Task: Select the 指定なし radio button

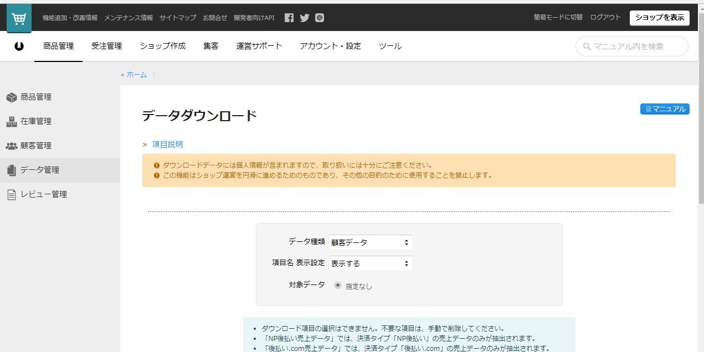Action: (338, 286)
